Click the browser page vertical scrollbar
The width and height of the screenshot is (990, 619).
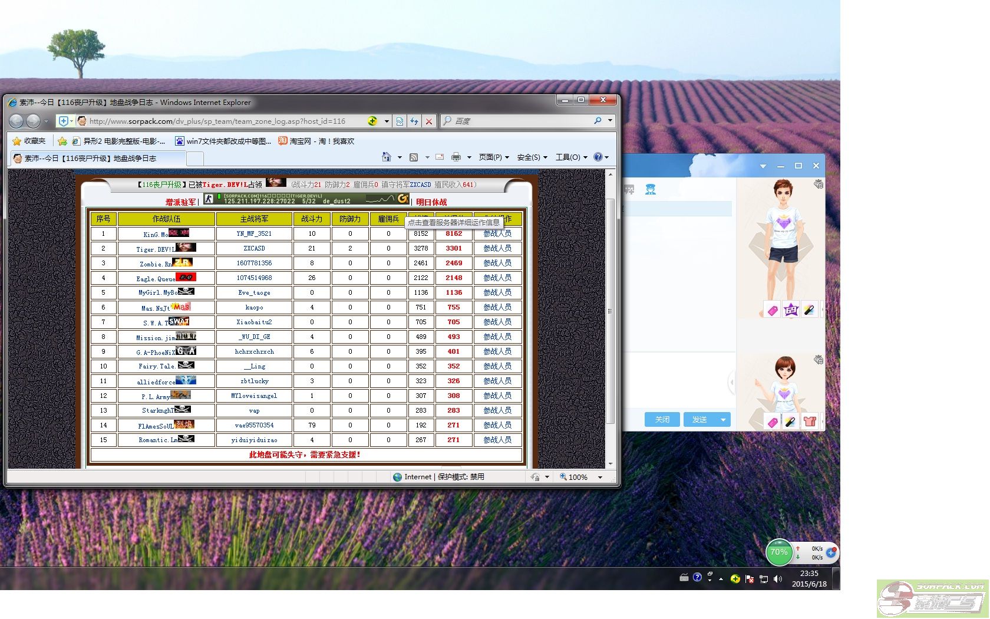[x=610, y=311]
